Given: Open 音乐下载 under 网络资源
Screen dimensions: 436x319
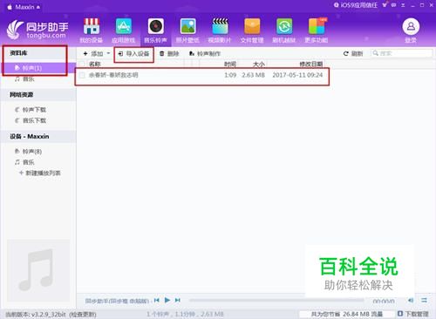Looking at the screenshot, I should (x=31, y=120).
